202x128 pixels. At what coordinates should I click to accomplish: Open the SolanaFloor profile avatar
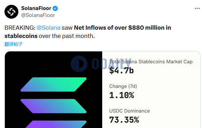(11, 12)
